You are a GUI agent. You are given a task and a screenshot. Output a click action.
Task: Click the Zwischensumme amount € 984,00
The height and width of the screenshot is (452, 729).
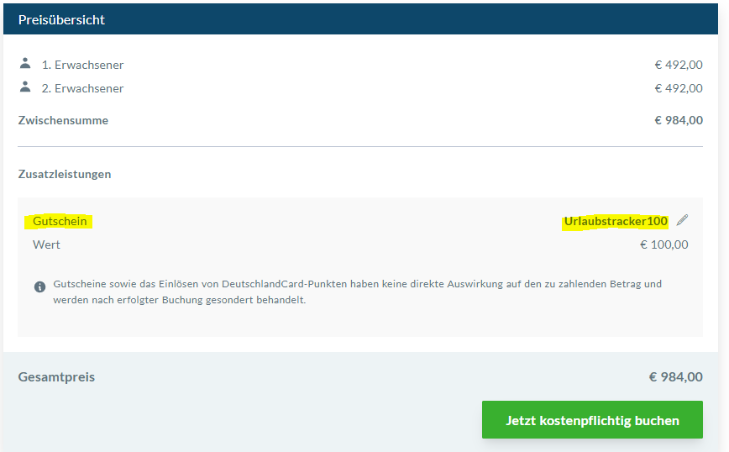coord(679,120)
